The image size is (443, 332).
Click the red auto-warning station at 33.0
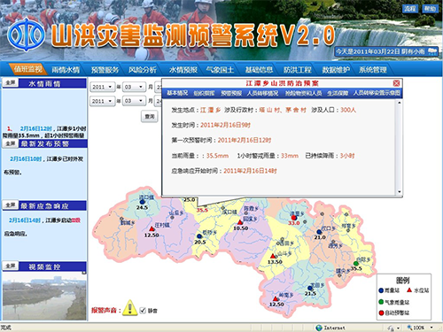click(x=293, y=218)
